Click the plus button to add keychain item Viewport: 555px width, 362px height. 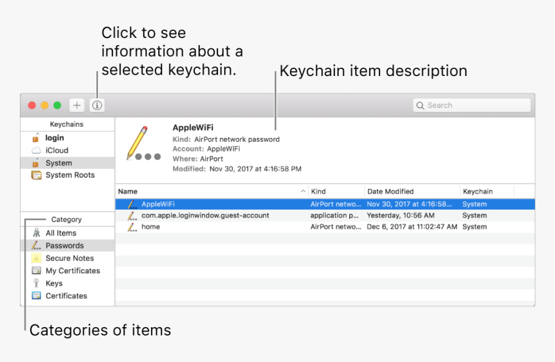click(x=77, y=105)
